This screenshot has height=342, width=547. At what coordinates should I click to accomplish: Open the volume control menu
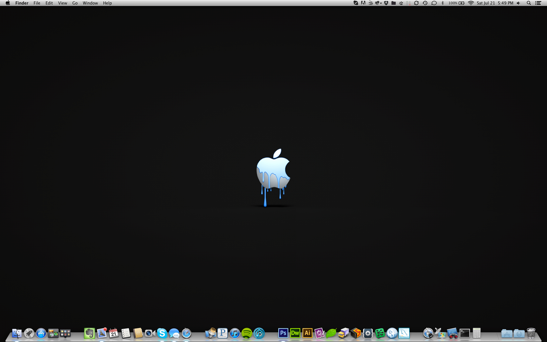tap(519, 3)
